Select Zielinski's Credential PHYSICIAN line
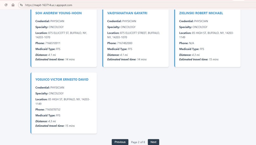 193,21
